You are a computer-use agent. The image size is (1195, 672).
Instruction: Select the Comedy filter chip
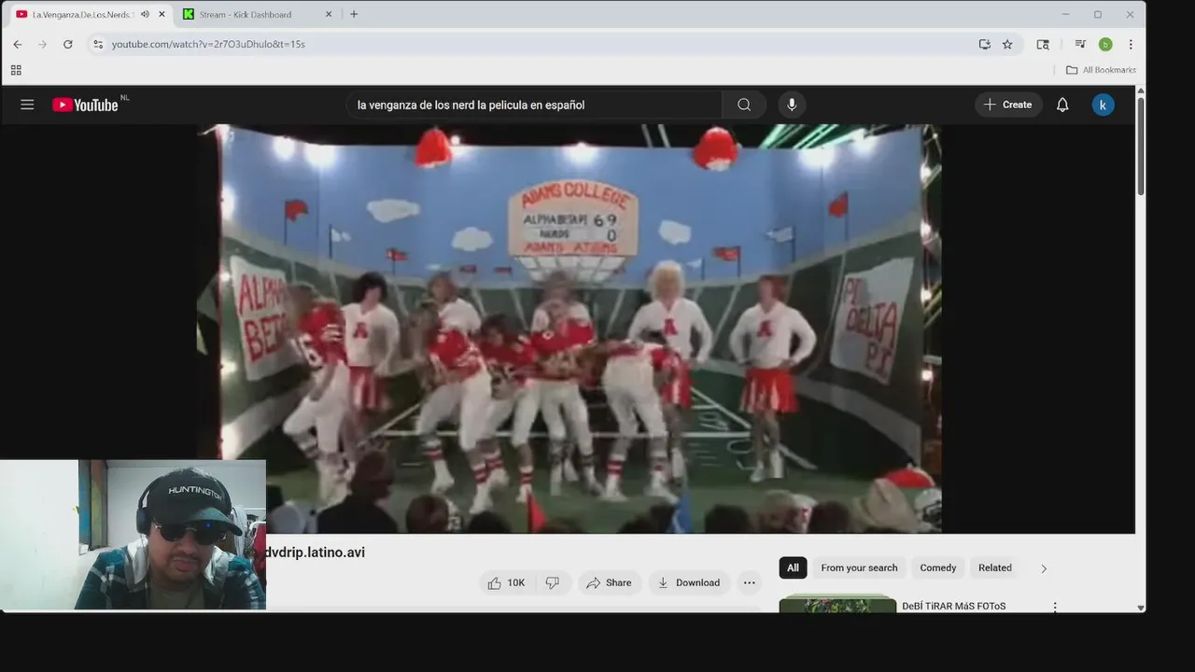[937, 567]
